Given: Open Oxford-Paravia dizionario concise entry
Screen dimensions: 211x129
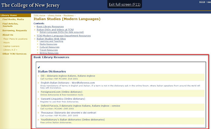Looking at the screenshot, I should point(80,106).
